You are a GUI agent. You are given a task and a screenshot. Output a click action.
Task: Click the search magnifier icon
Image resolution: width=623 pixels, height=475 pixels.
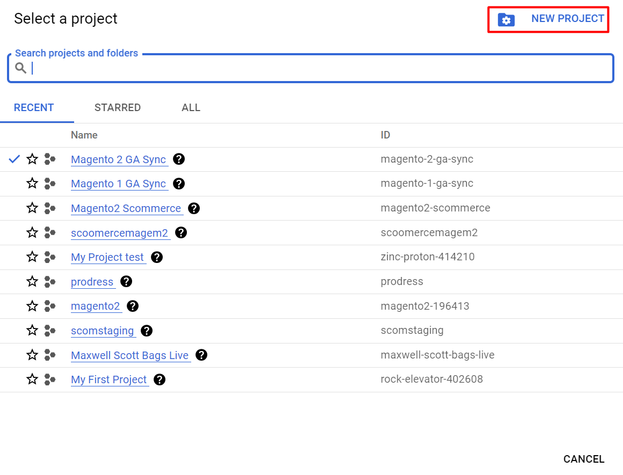tap(20, 68)
